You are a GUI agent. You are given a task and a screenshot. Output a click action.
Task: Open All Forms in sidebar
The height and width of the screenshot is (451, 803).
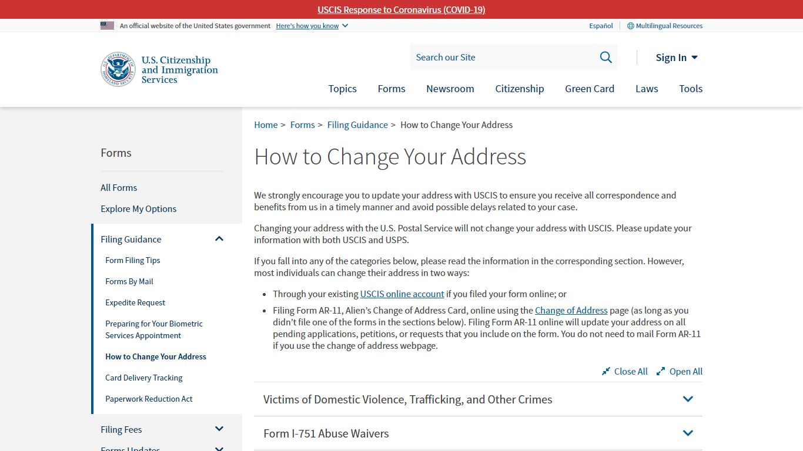click(119, 187)
